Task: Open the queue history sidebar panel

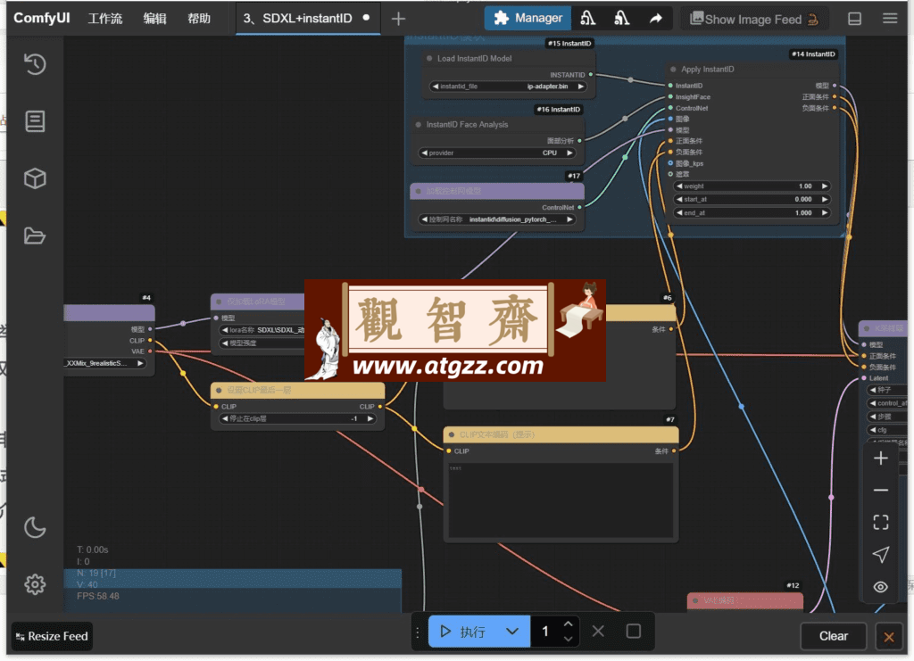Action: click(x=35, y=64)
